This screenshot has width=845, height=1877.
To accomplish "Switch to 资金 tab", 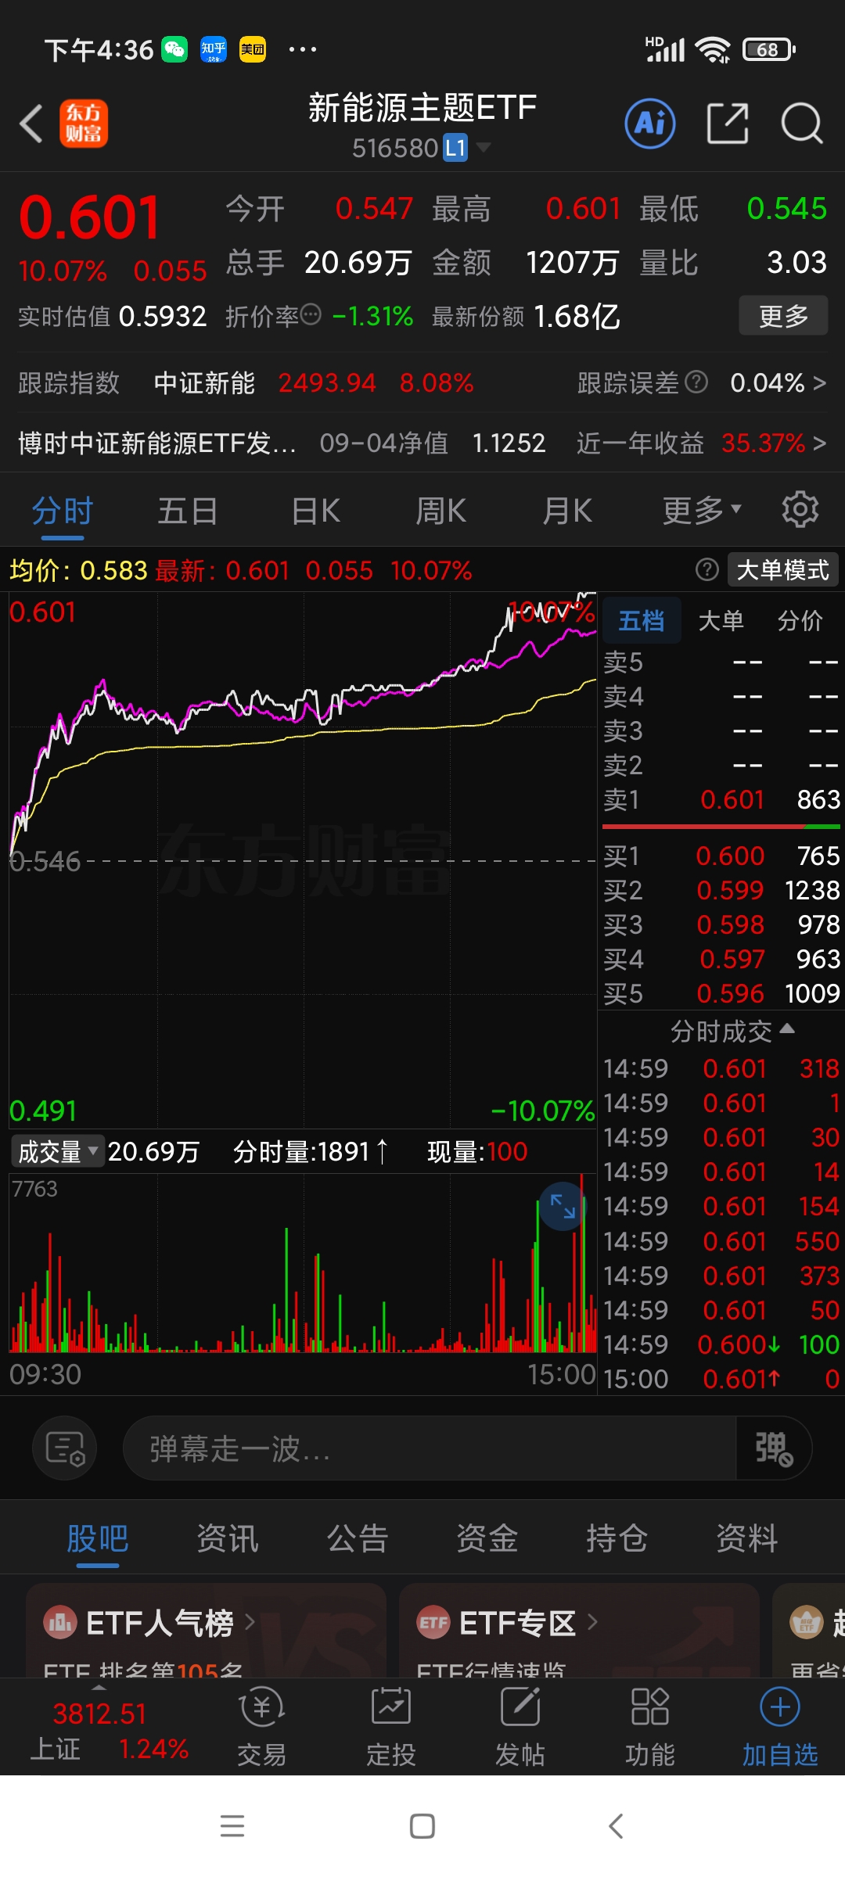I will (x=487, y=1538).
